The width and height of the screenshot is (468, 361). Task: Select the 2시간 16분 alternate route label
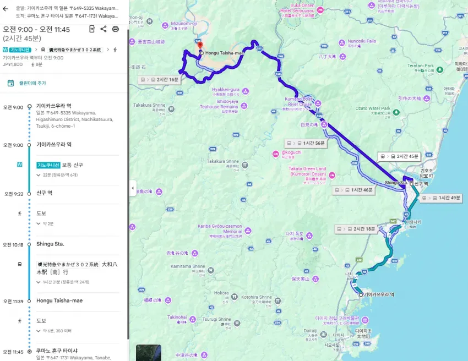click(160, 80)
